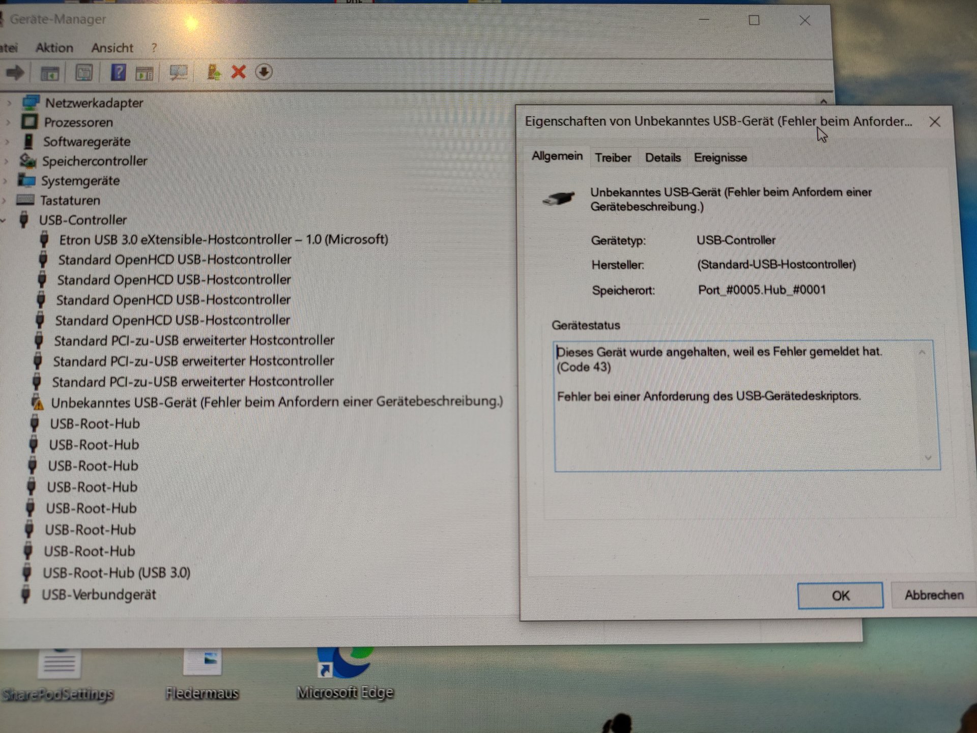Click the Abbrechen button
Viewport: 977px width, 733px height.
coord(934,595)
